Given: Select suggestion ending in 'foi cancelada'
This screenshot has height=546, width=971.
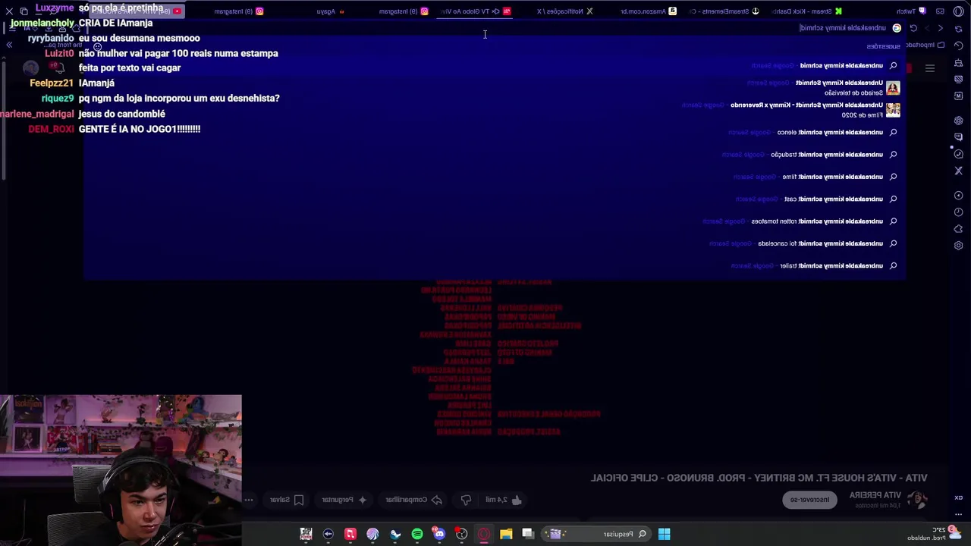Looking at the screenshot, I should (x=495, y=243).
